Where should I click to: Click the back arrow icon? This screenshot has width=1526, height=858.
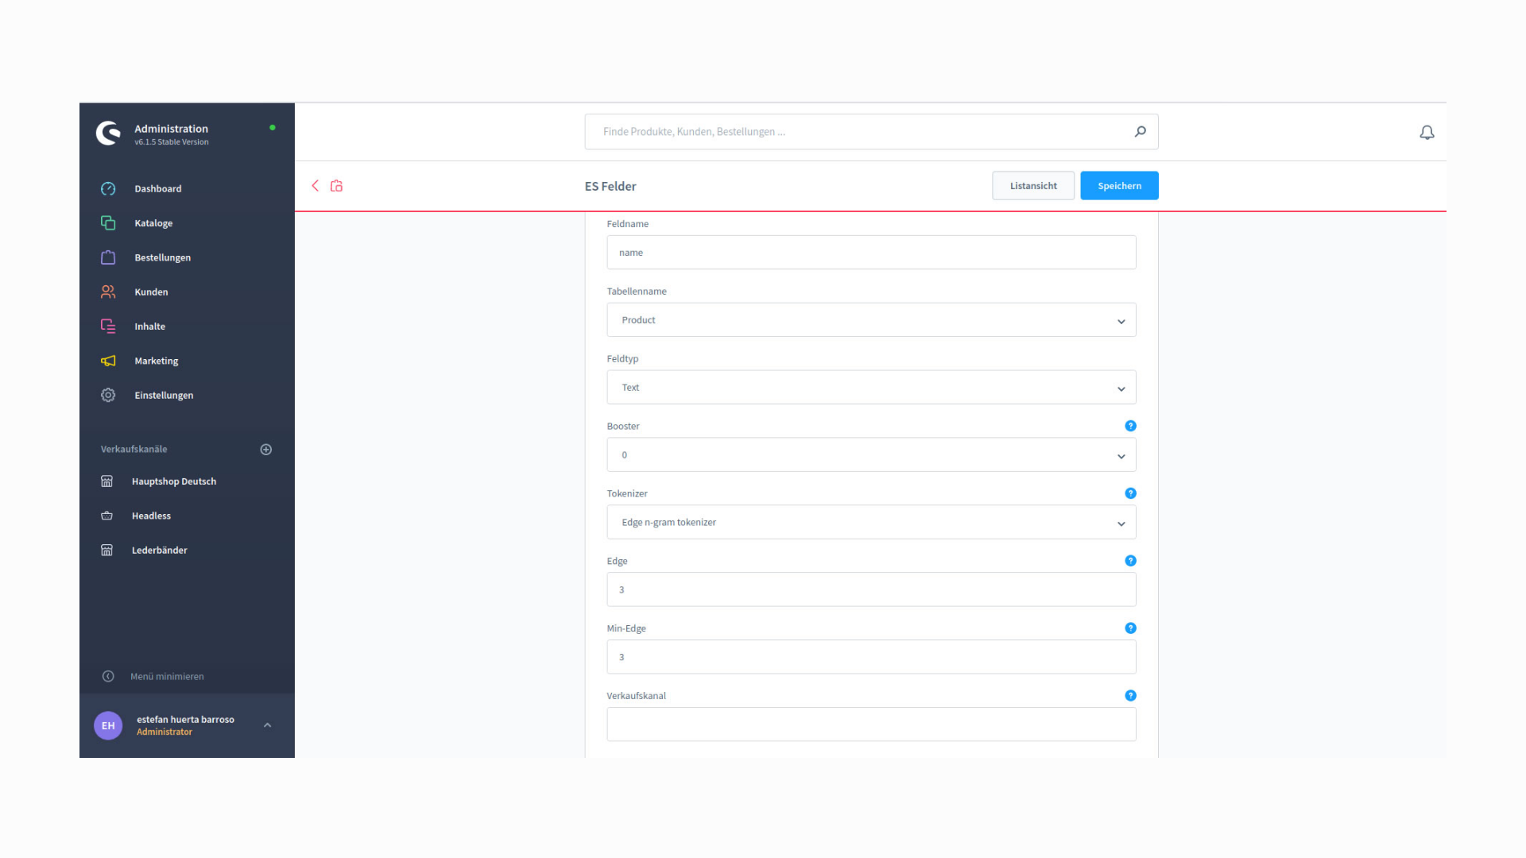tap(316, 186)
